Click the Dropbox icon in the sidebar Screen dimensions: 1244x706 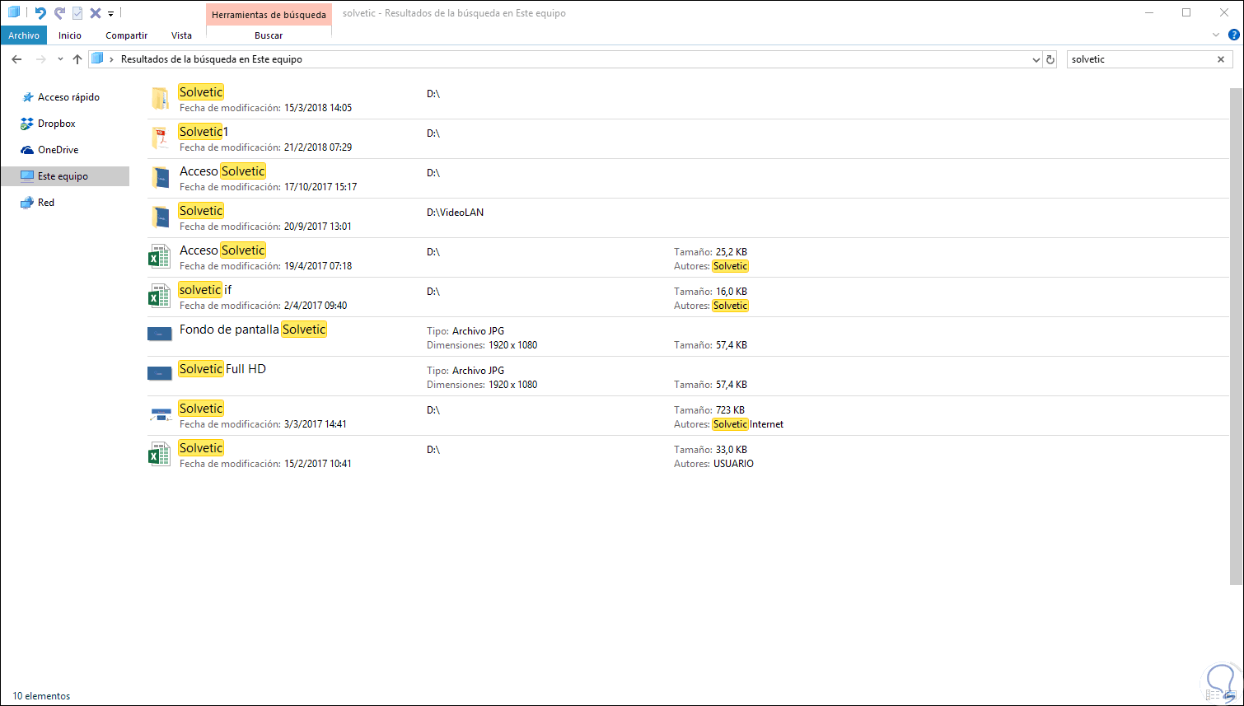[27, 124]
